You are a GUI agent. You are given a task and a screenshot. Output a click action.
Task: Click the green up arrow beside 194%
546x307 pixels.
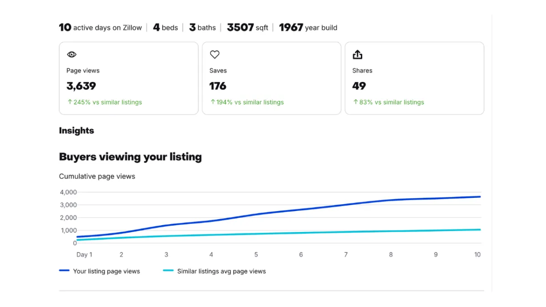click(212, 102)
